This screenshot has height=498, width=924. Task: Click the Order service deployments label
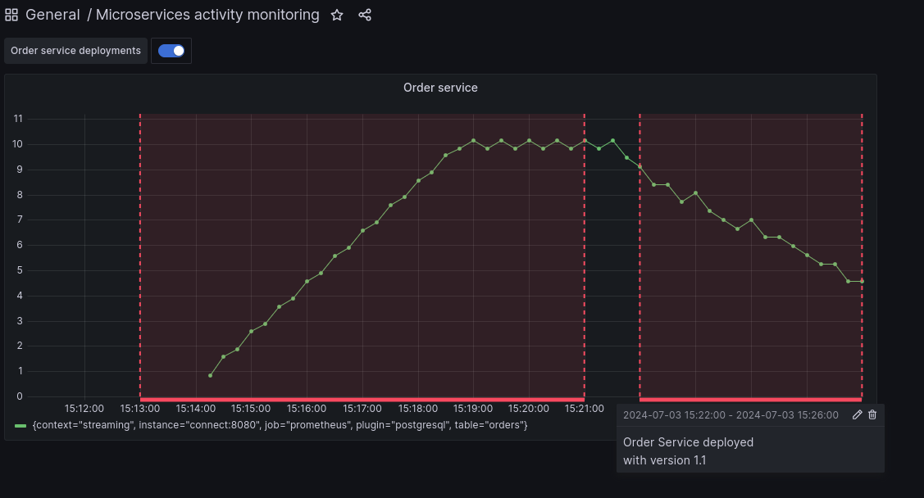click(x=75, y=51)
